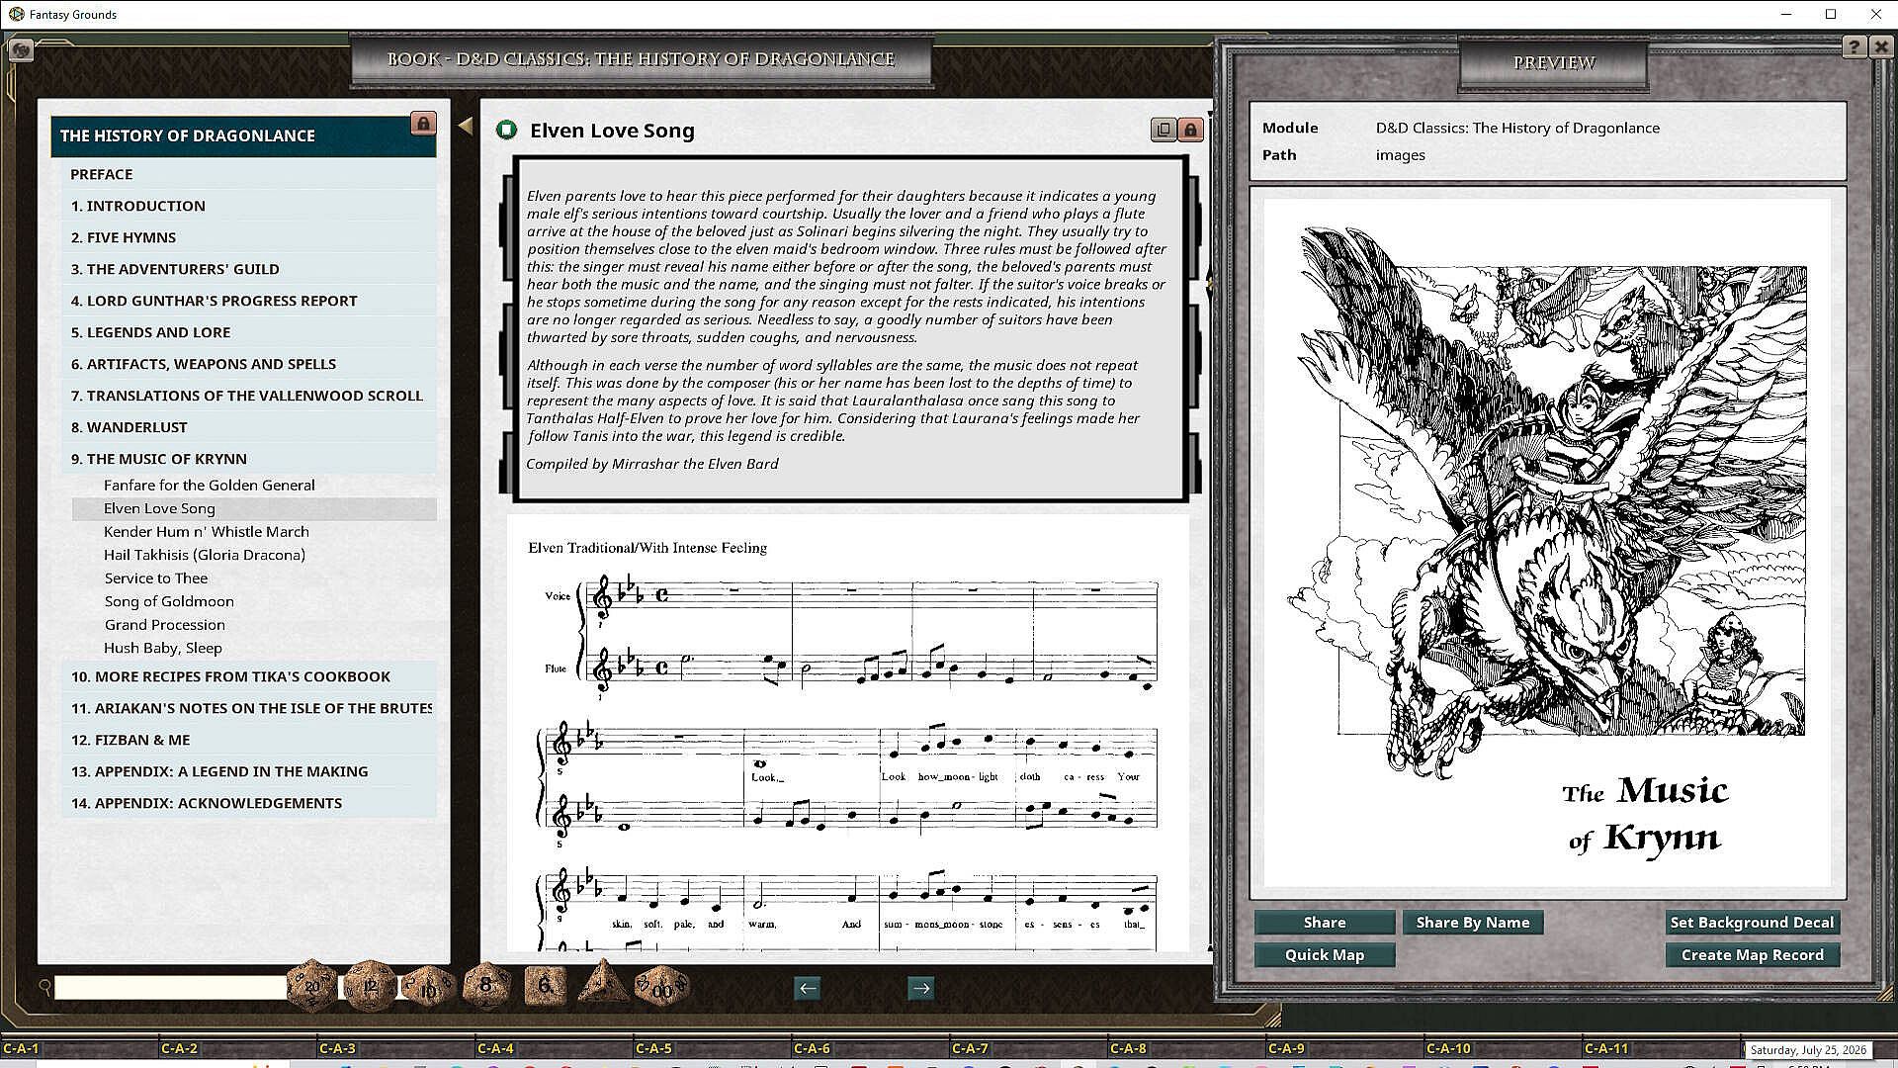Roll the d10 die
Viewport: 1898px width, 1068px height.
(428, 988)
